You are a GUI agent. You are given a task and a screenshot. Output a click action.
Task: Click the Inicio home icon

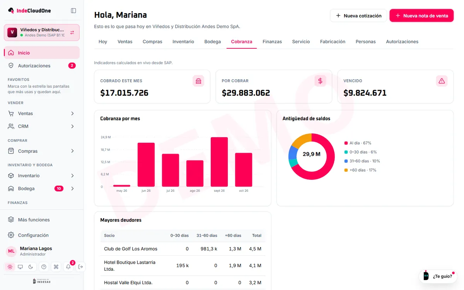pos(11,53)
